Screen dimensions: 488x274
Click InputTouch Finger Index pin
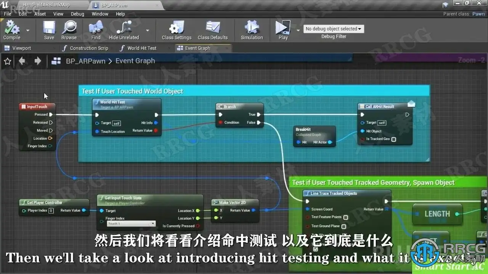(50, 146)
